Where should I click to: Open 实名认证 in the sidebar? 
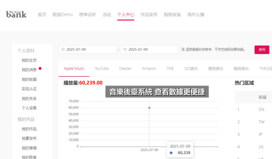coord(29,89)
